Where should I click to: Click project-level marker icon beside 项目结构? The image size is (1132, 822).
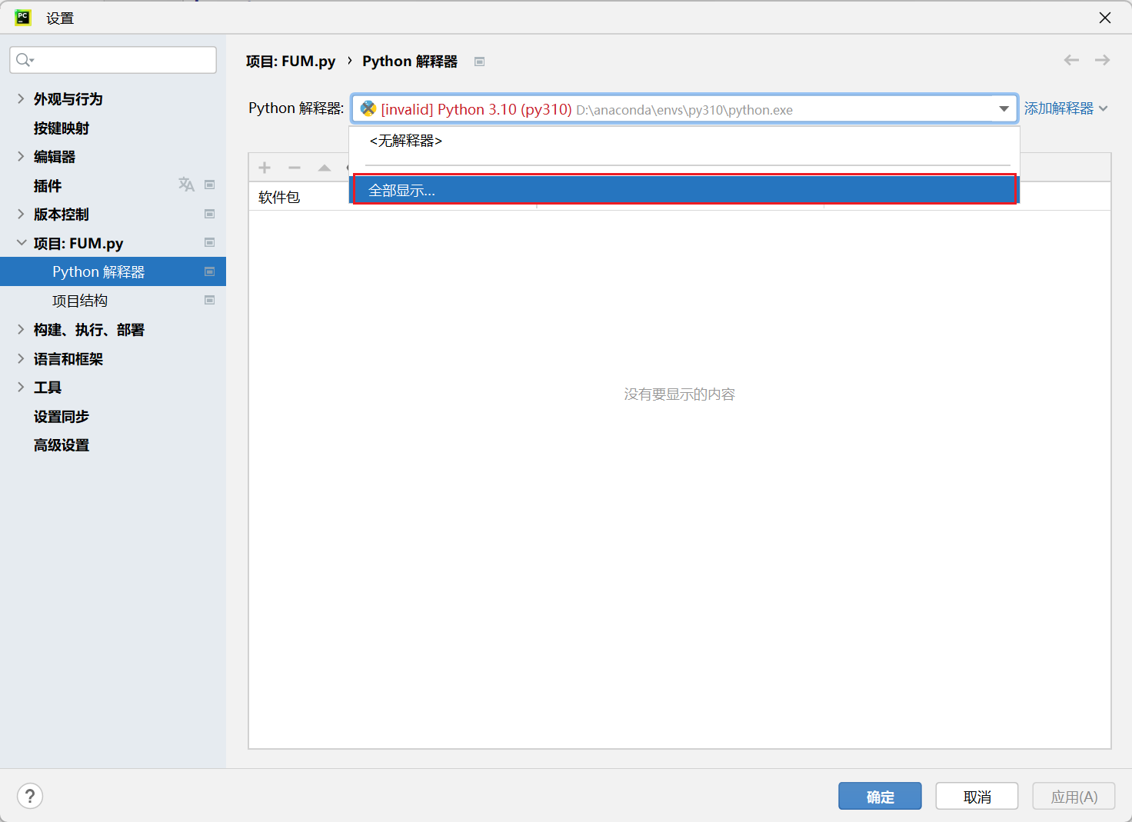pyautogui.click(x=209, y=300)
